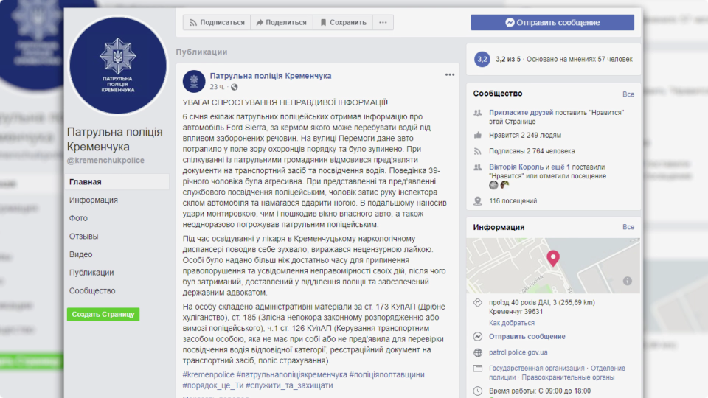708x398 pixels.
Task: Click page handle @kremenchukpolice
Action: click(105, 160)
